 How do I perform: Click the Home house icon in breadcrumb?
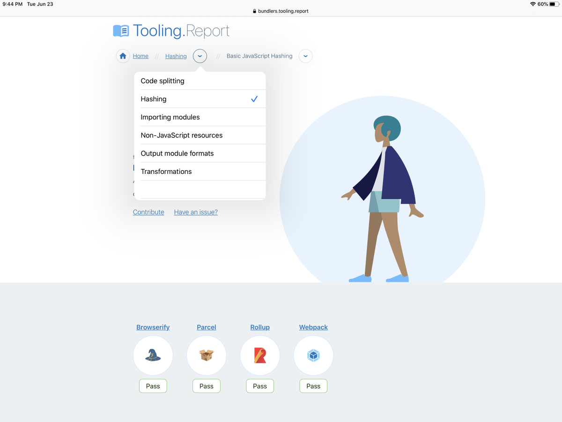coord(122,56)
